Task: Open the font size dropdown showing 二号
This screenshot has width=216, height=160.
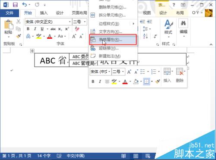Action: 79,22
